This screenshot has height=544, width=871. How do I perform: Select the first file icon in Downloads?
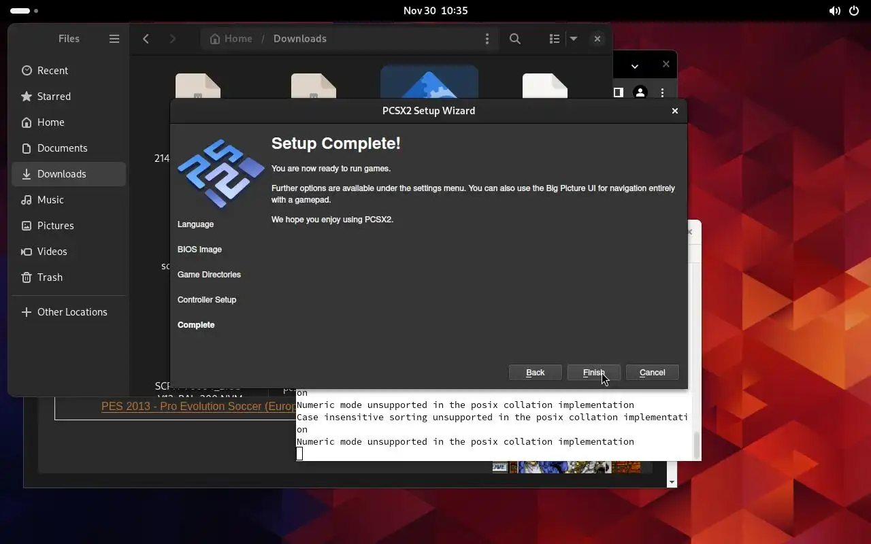(x=198, y=86)
